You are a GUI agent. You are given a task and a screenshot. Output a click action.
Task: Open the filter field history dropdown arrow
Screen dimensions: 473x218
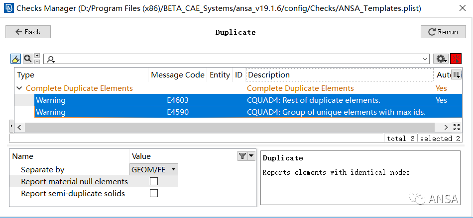click(x=425, y=59)
